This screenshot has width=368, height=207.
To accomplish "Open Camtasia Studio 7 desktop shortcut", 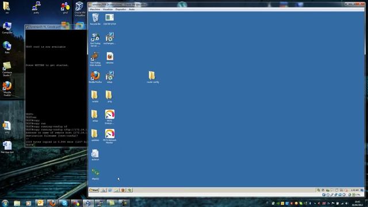I will coord(7,69).
